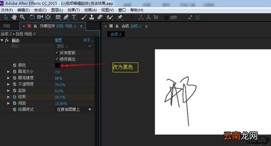Select the Type text tool
The width and height of the screenshot is (271, 146).
pos(74,17)
